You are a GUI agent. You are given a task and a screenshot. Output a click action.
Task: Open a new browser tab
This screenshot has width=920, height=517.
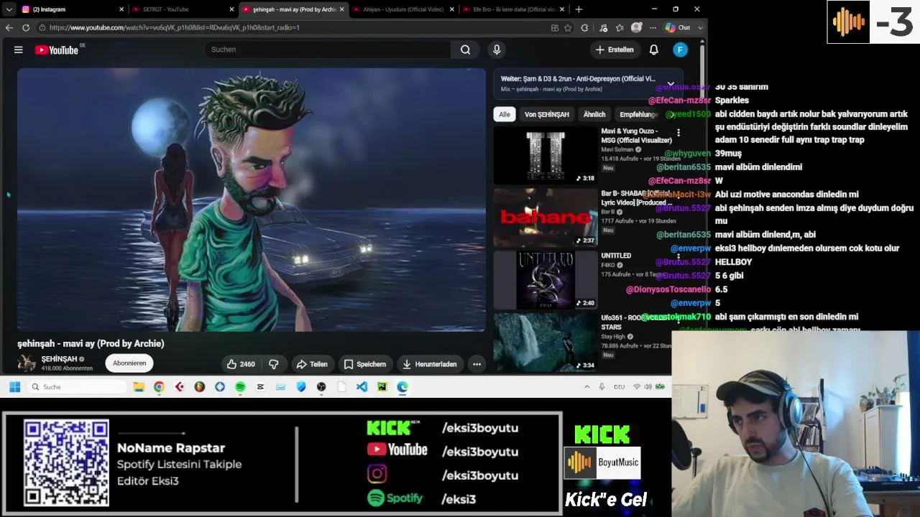tap(579, 9)
